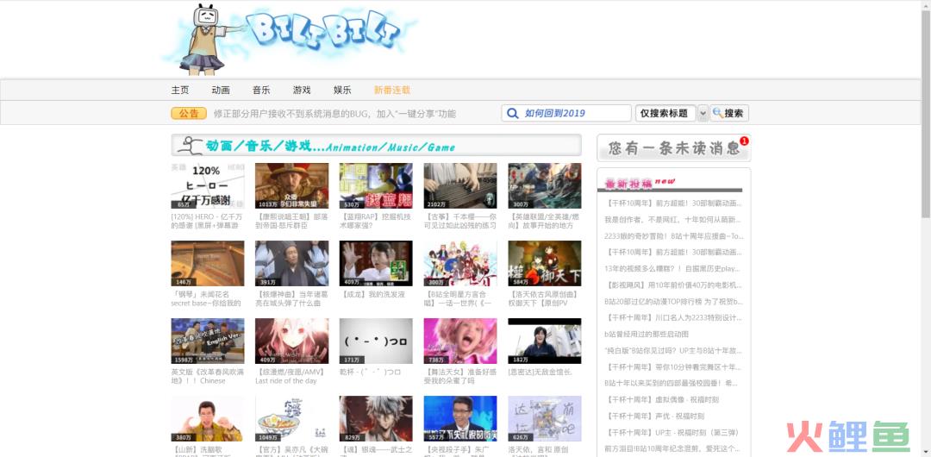Click B站20部过亿的动漫TOP排行榜 entry
This screenshot has width=931, height=457.
click(x=673, y=301)
